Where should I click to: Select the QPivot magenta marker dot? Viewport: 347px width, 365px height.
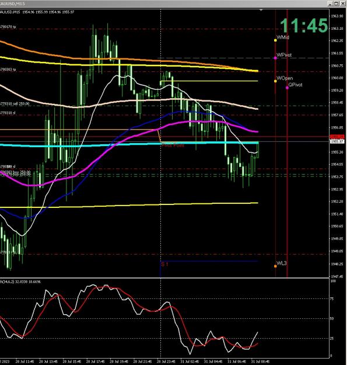(x=288, y=88)
